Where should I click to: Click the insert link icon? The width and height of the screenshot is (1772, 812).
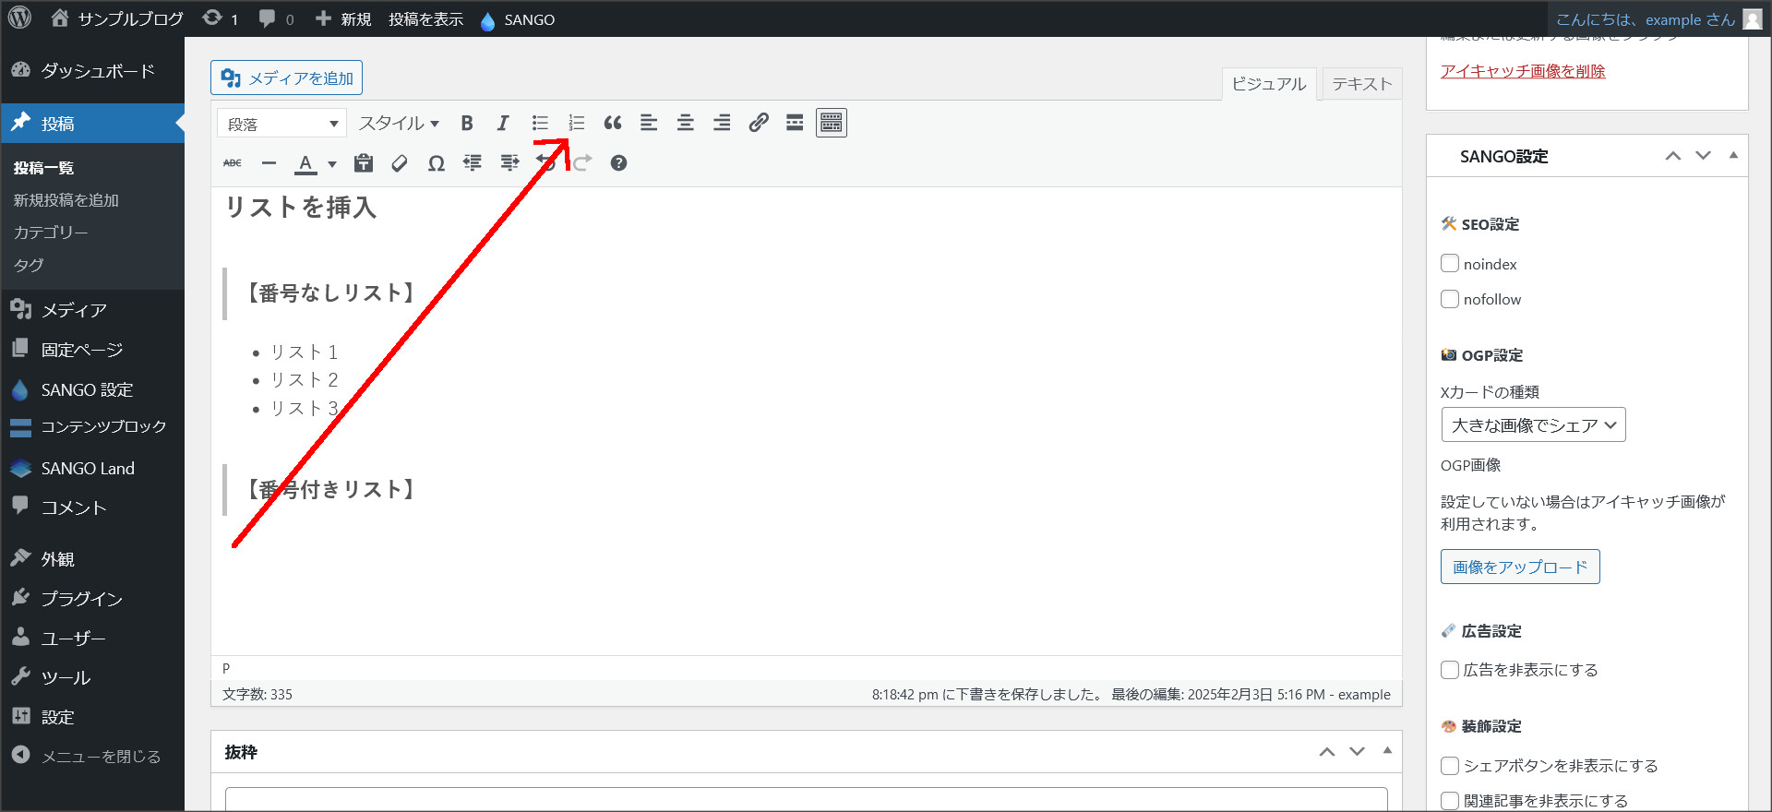759,123
